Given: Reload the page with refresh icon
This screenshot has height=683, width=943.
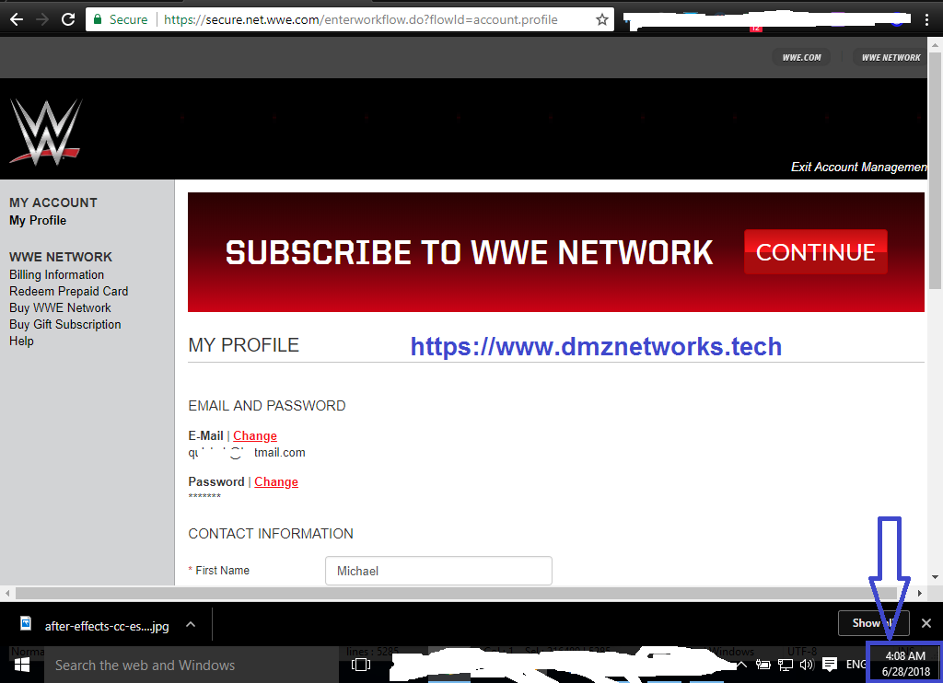Looking at the screenshot, I should (68, 19).
